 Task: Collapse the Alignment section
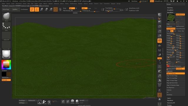(169, 71)
